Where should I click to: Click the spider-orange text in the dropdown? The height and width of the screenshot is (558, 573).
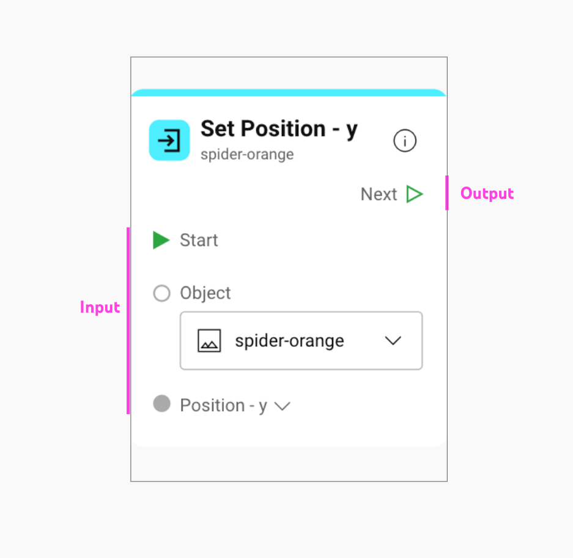(289, 341)
